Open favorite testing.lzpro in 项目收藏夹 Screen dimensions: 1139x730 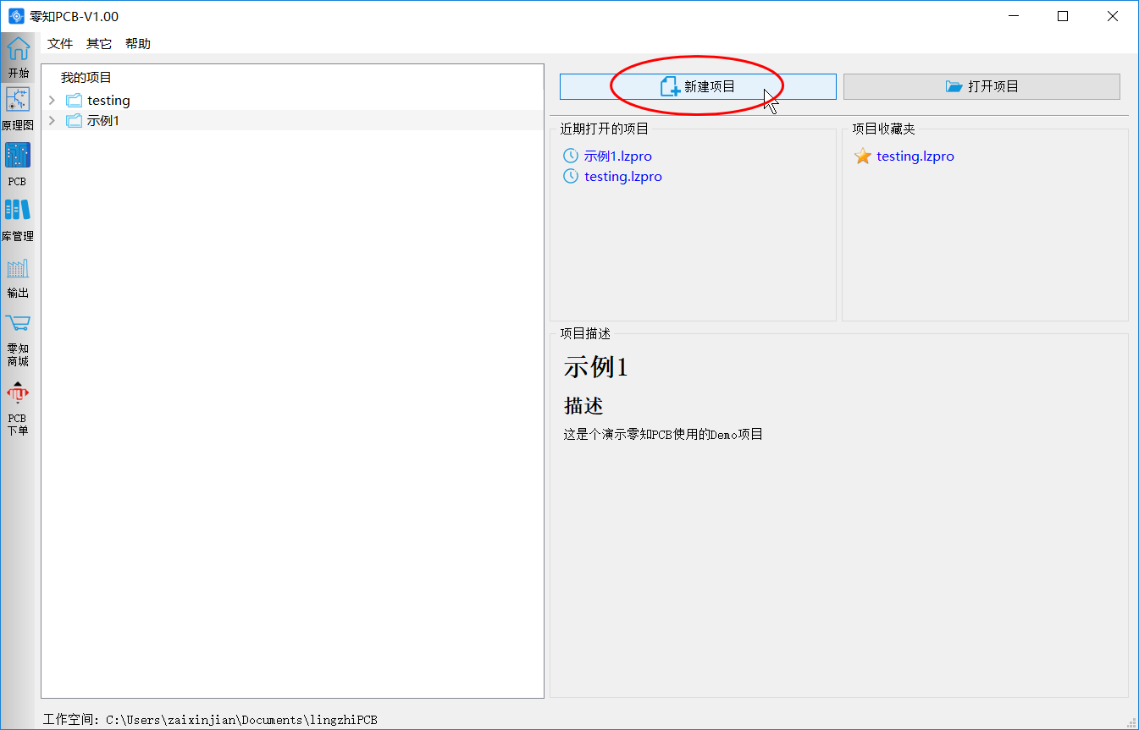915,156
